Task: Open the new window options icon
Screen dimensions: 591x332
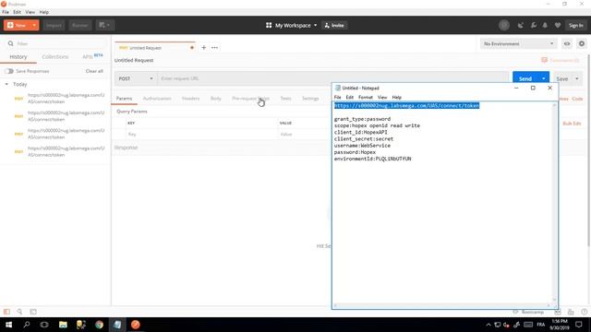Action: (x=104, y=25)
